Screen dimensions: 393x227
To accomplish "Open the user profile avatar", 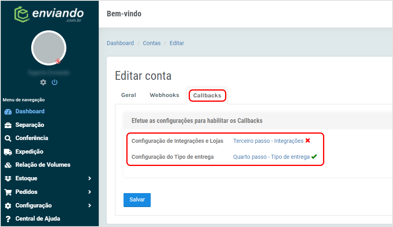I will point(49,48).
